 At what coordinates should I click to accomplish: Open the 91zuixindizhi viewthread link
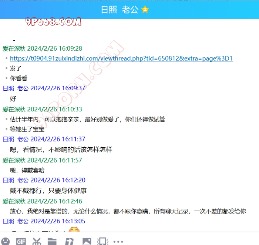(121, 58)
